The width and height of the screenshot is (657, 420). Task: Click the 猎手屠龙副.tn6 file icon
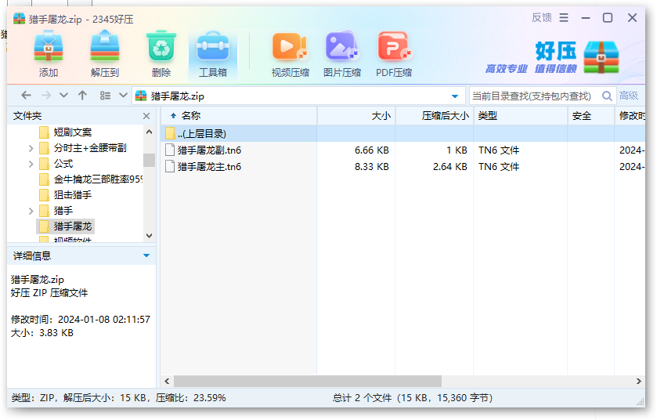click(170, 150)
